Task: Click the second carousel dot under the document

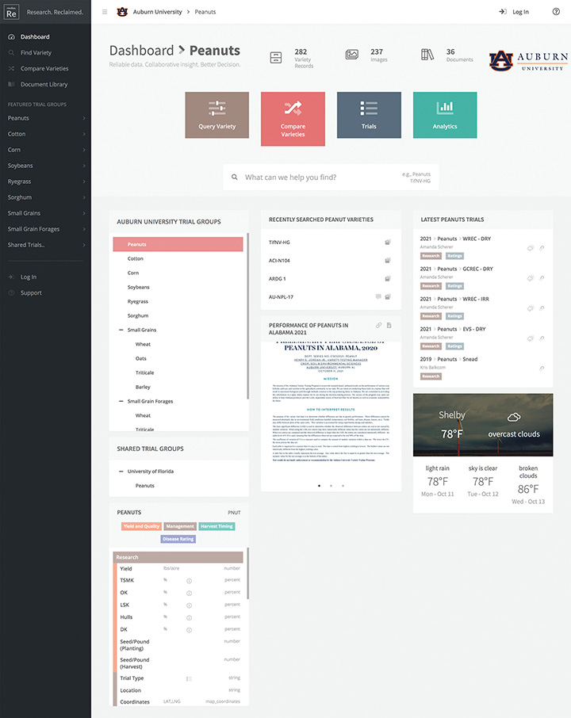Action: [x=331, y=485]
